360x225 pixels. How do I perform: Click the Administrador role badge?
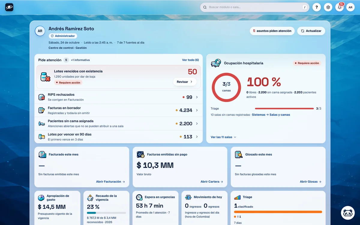tap(63, 36)
